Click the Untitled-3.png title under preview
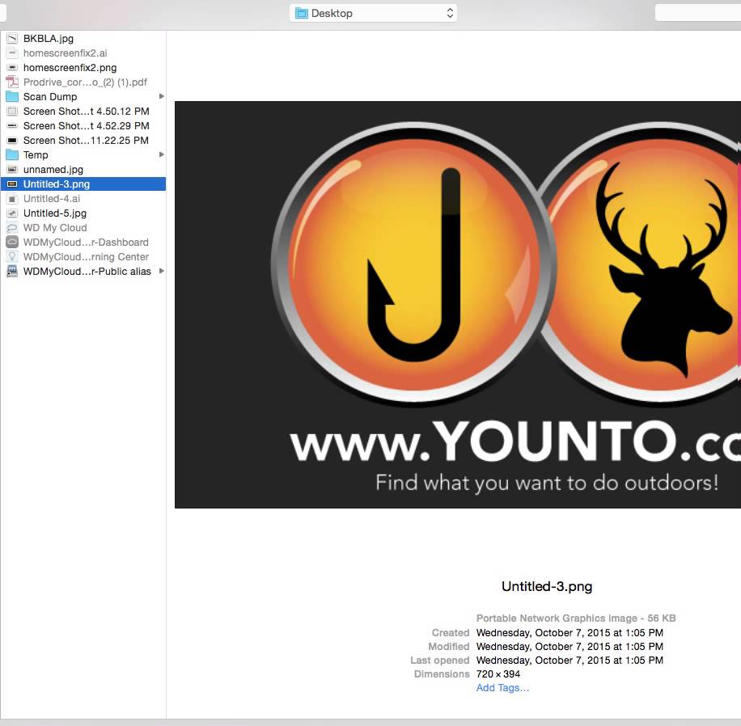Viewport: 741px width, 726px height. (547, 587)
